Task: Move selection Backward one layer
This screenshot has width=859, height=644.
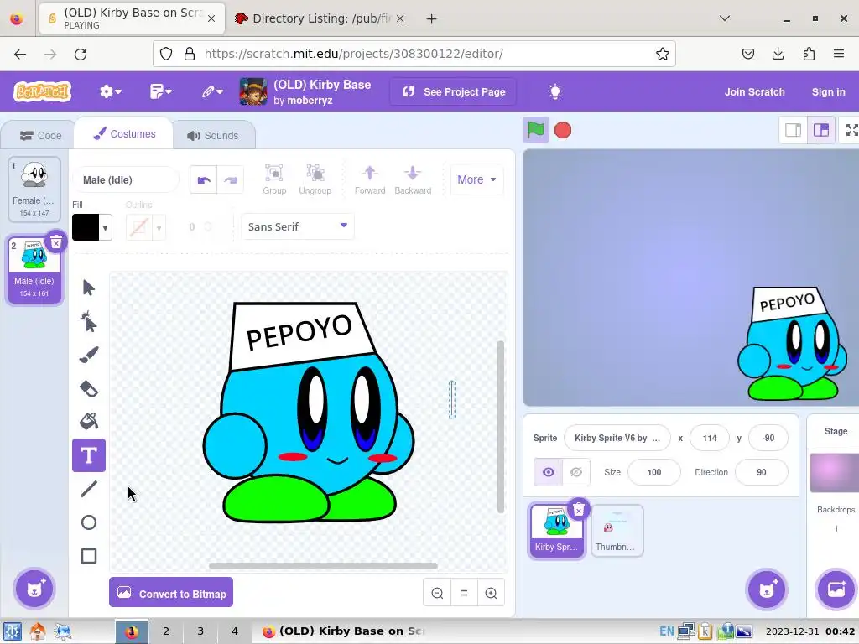Action: (413, 179)
